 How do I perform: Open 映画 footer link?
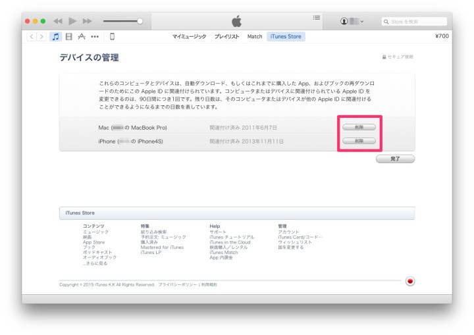point(87,237)
